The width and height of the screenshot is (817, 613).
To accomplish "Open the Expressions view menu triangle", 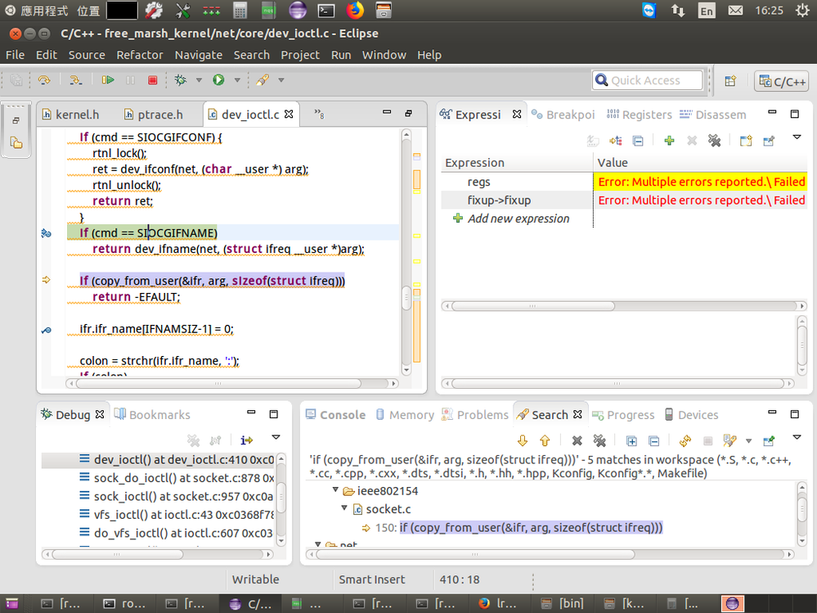I will [x=797, y=137].
